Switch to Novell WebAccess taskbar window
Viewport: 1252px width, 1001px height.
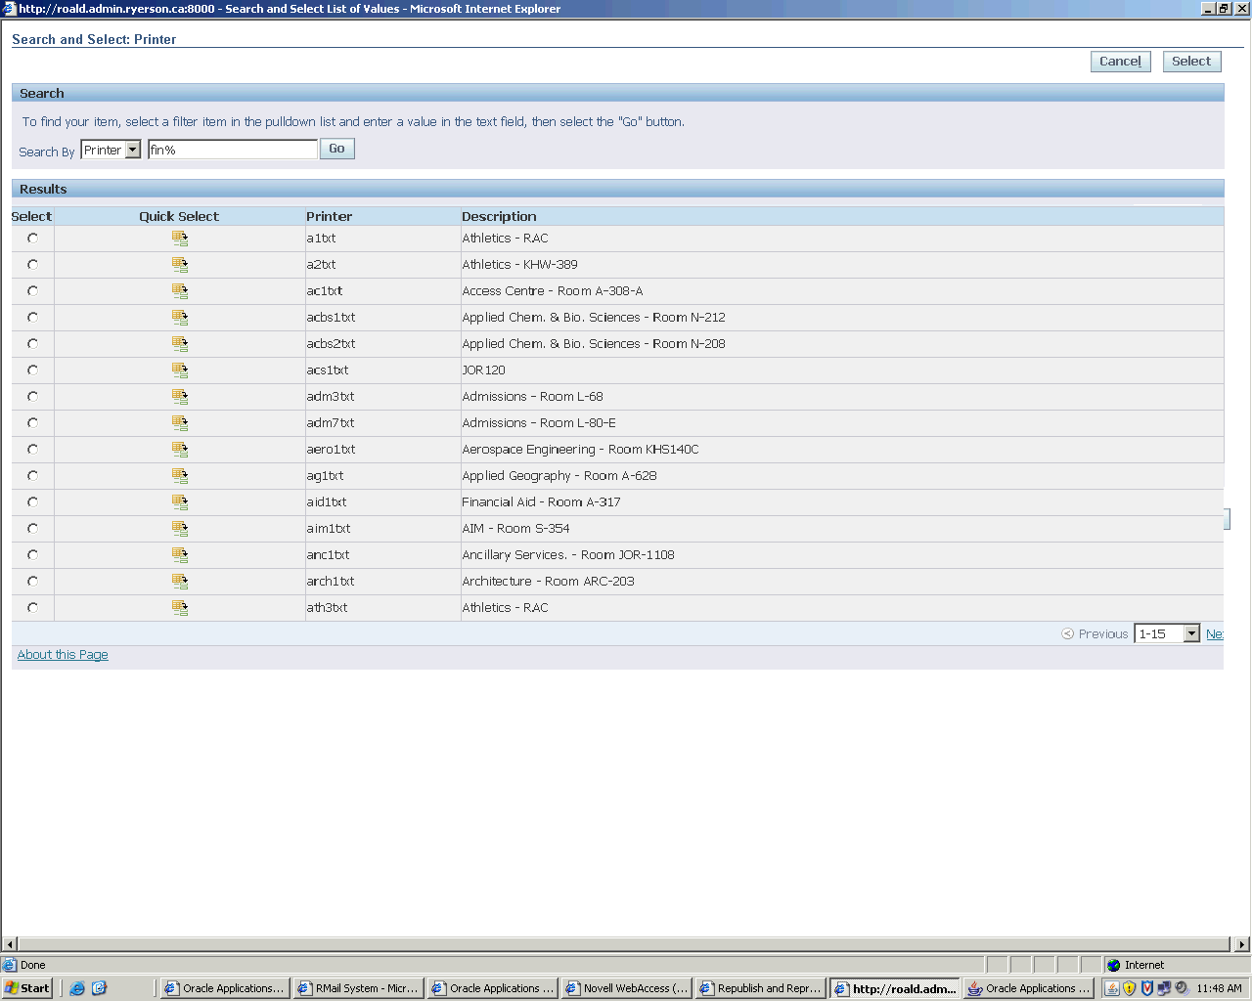pyautogui.click(x=627, y=988)
